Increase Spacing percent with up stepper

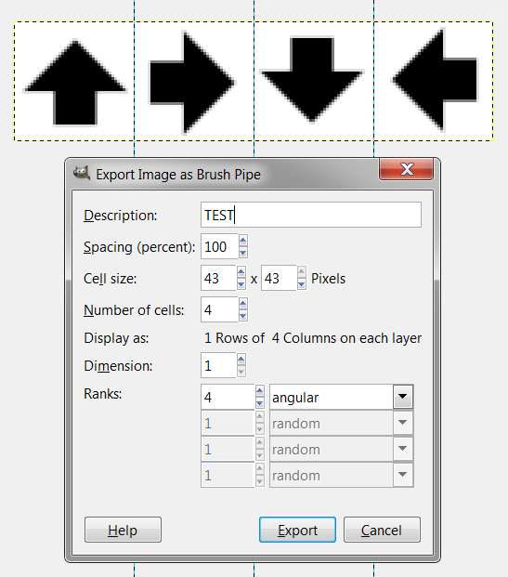[x=242, y=241]
